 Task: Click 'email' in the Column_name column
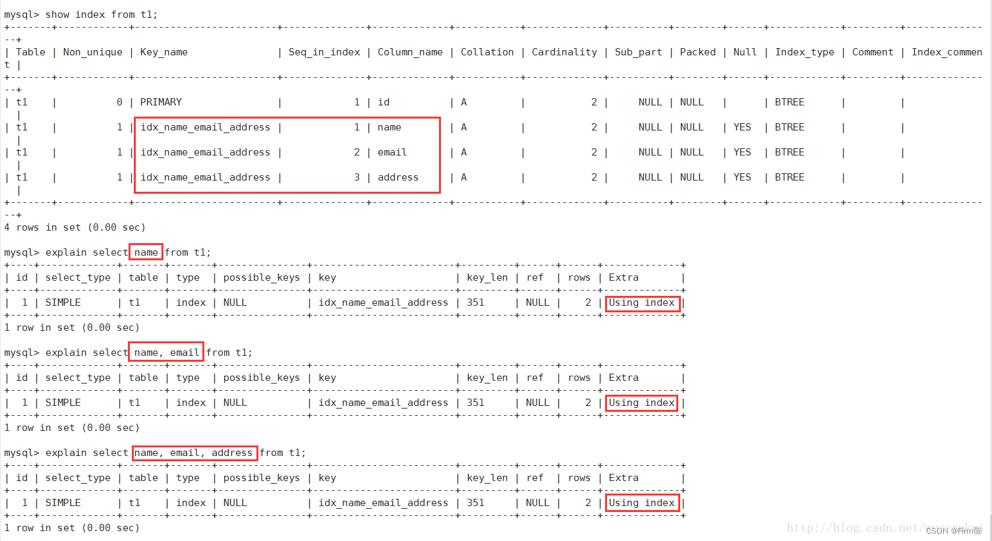coord(392,152)
